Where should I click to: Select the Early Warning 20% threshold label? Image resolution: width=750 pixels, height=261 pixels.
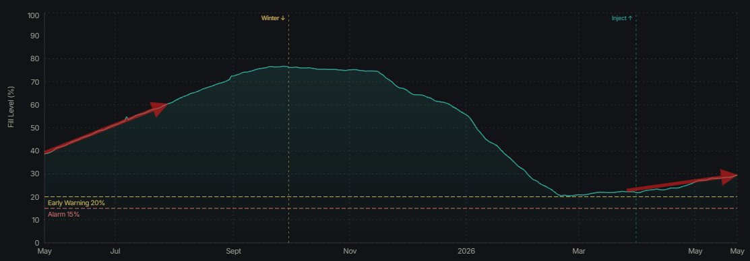[76, 202]
